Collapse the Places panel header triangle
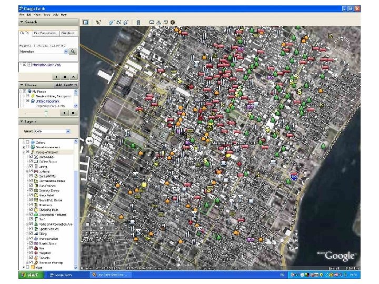This screenshot has height=284, width=379. [22, 85]
